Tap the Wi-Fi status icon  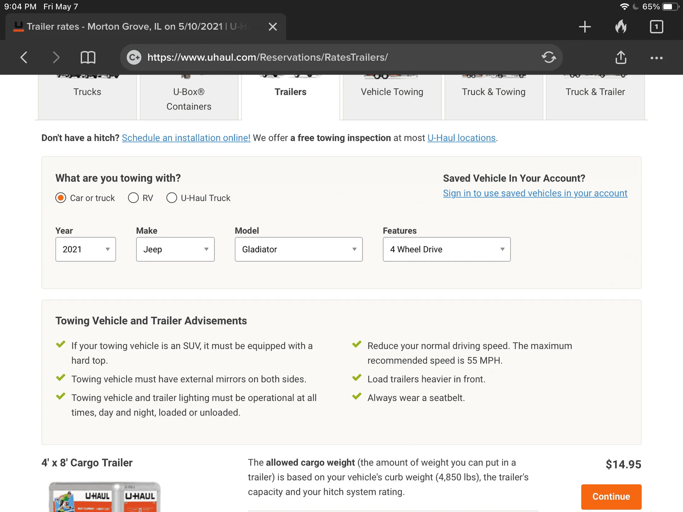point(624,6)
